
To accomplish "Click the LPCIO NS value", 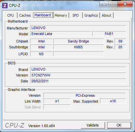I will 41,54.
